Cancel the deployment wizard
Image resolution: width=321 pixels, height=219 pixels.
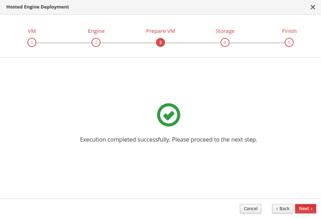[250, 209]
